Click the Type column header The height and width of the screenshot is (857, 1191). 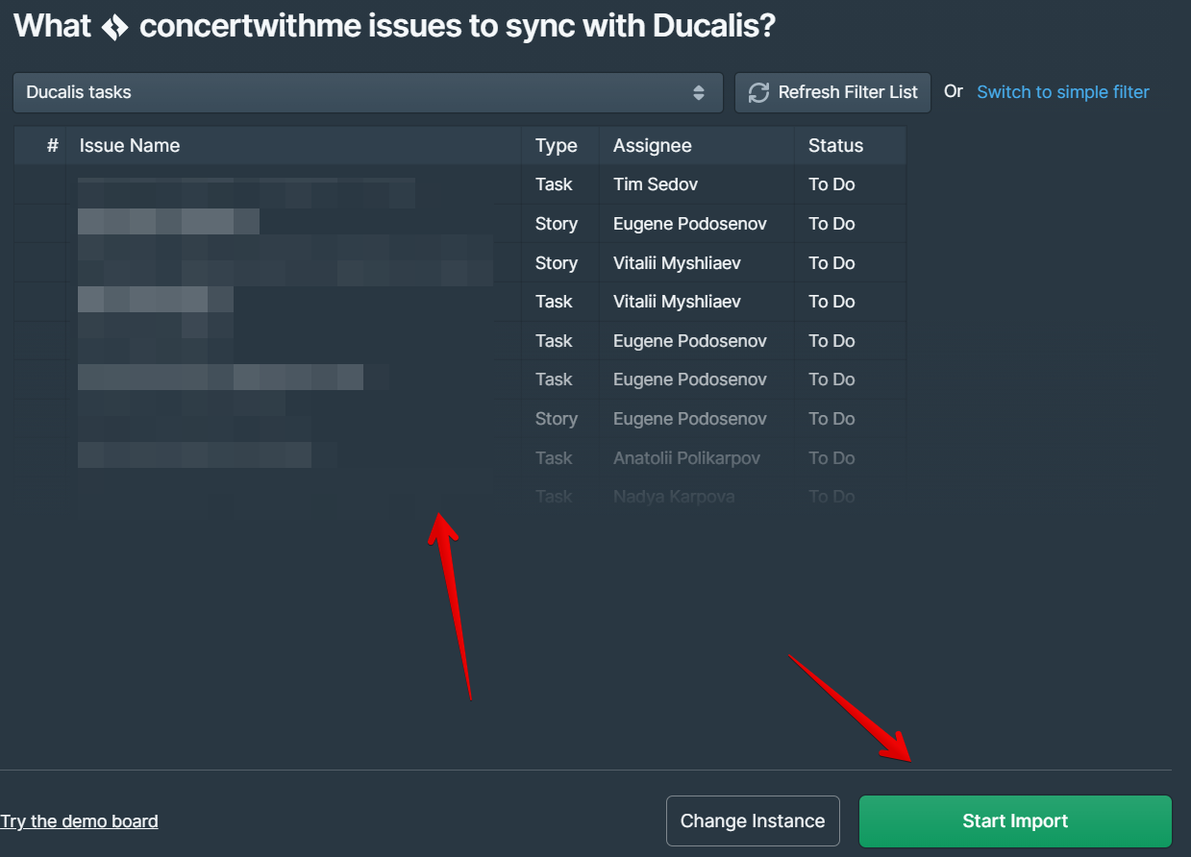pos(556,146)
